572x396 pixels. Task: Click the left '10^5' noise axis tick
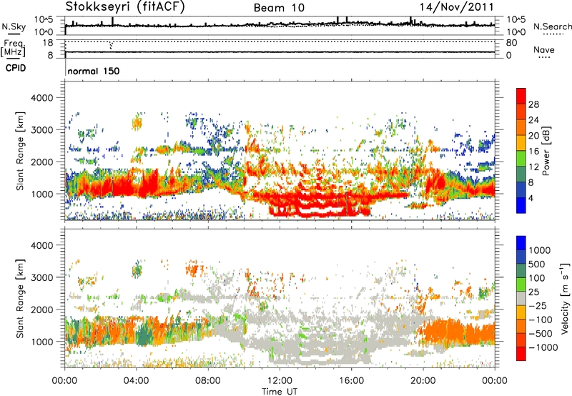44,19
